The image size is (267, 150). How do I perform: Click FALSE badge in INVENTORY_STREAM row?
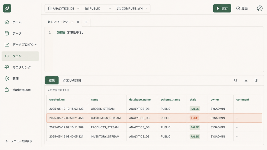pyautogui.click(x=195, y=136)
